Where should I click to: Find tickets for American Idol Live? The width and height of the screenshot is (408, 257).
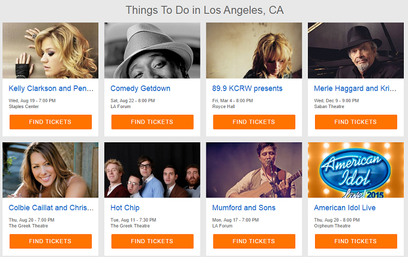click(356, 241)
